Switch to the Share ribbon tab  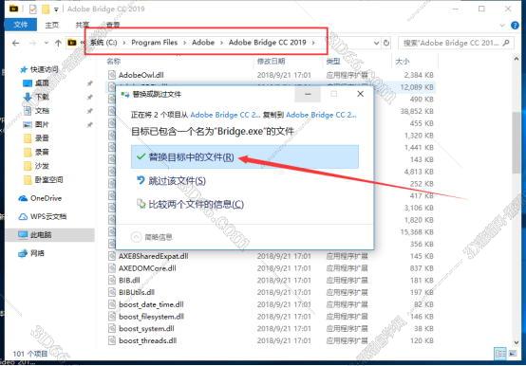pos(83,25)
